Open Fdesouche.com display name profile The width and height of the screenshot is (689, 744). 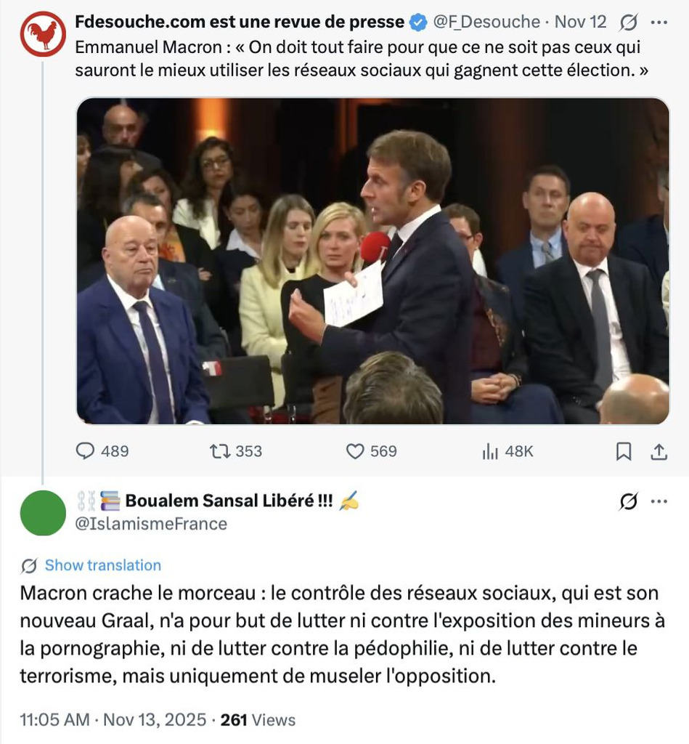pyautogui.click(x=240, y=22)
